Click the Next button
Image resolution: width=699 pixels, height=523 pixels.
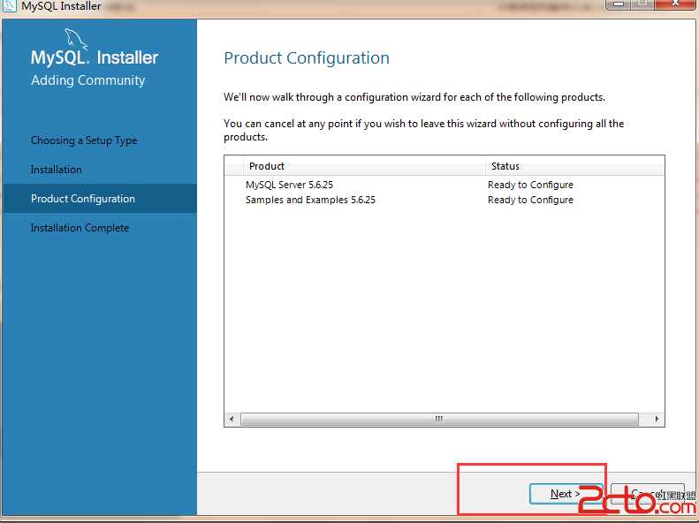[x=566, y=494]
